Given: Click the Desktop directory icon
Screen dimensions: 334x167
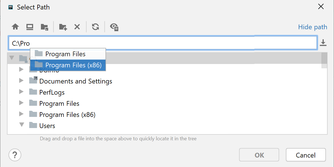Looking at the screenshot, I should pyautogui.click(x=30, y=27).
